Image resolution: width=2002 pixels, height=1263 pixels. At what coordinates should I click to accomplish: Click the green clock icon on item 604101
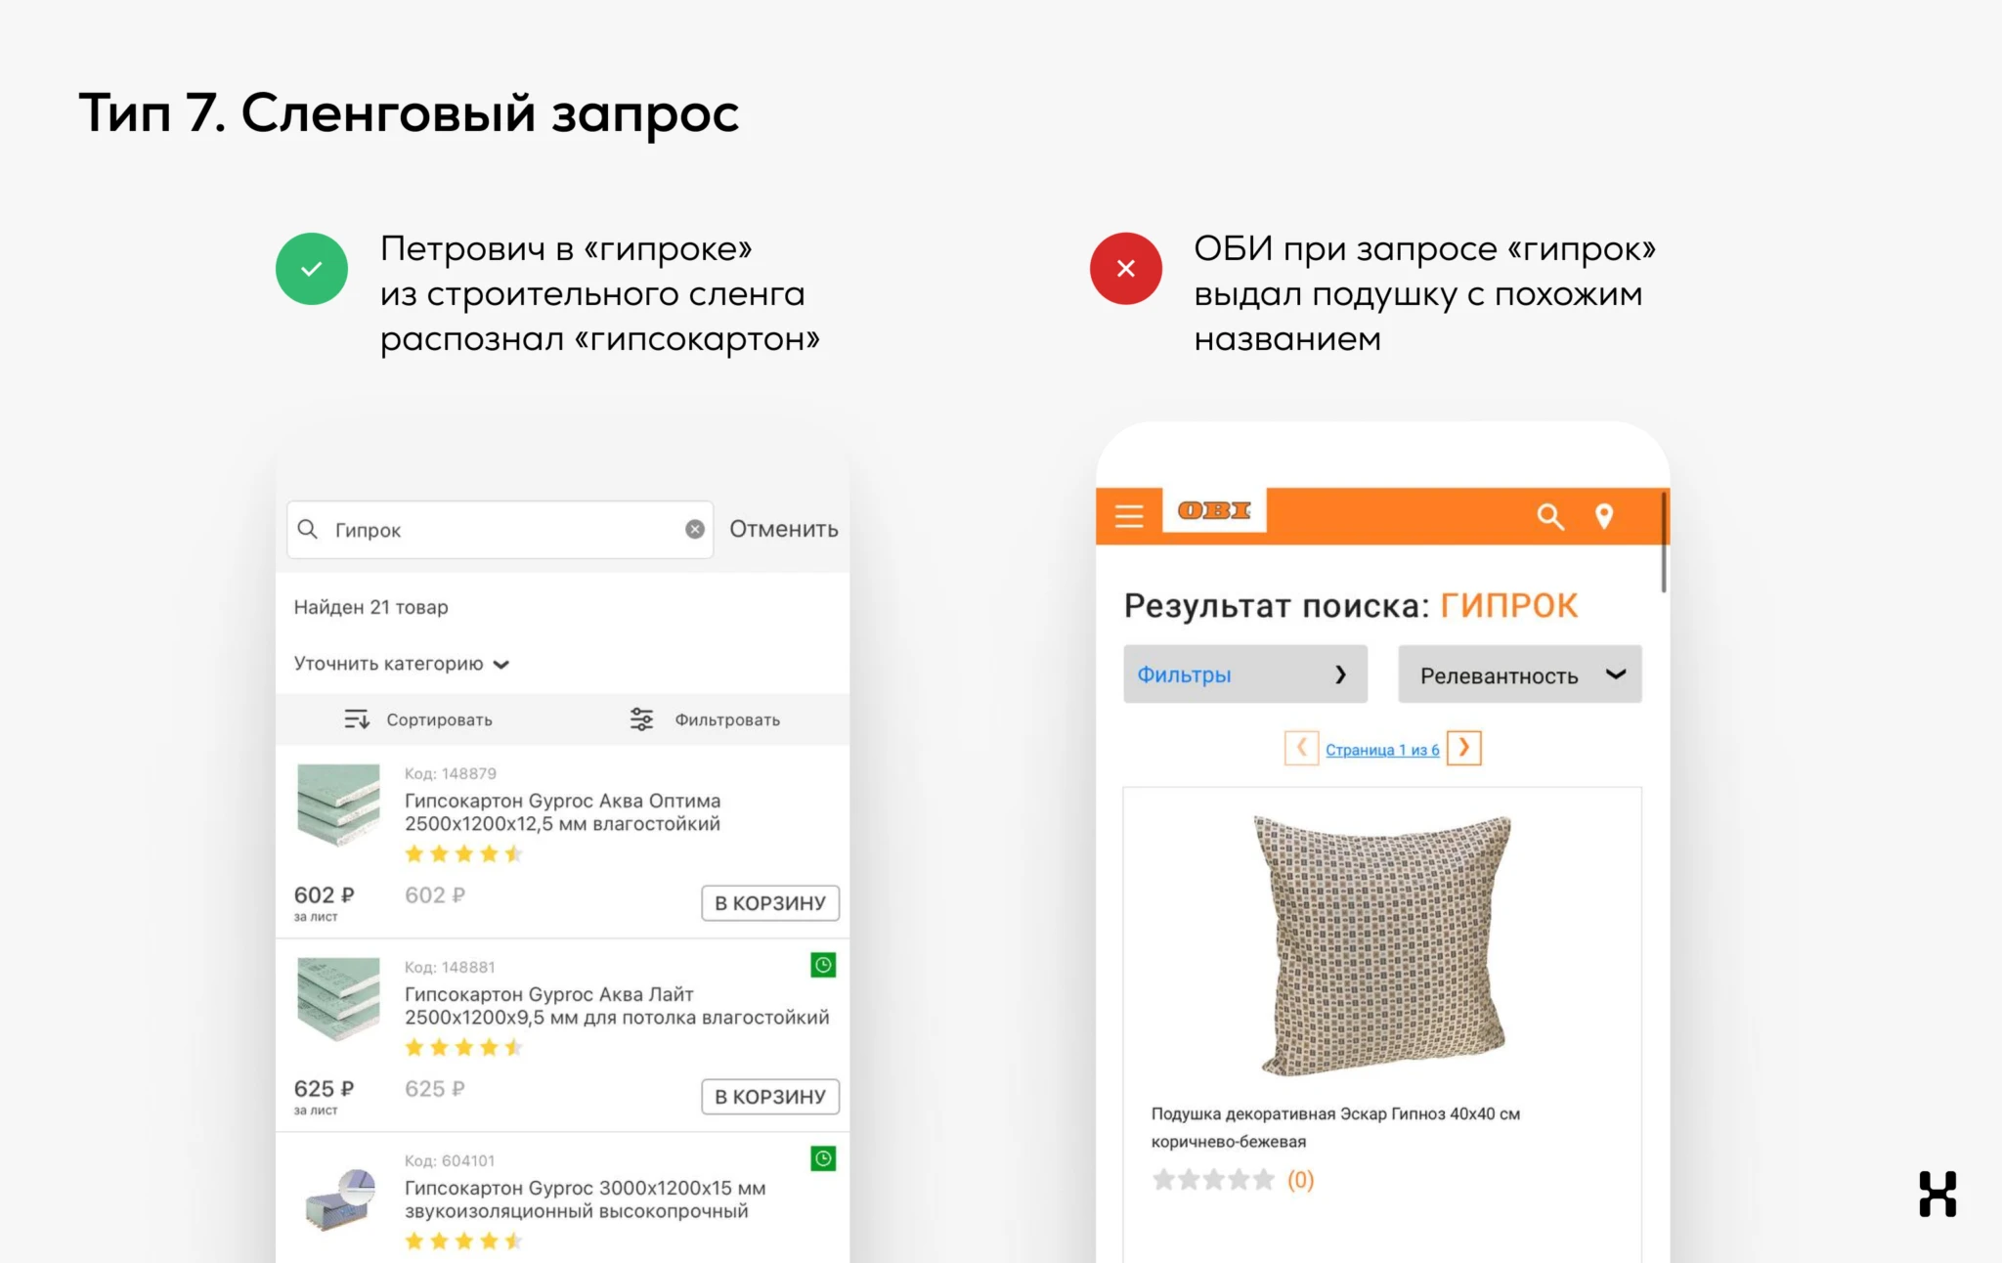pos(823,1158)
